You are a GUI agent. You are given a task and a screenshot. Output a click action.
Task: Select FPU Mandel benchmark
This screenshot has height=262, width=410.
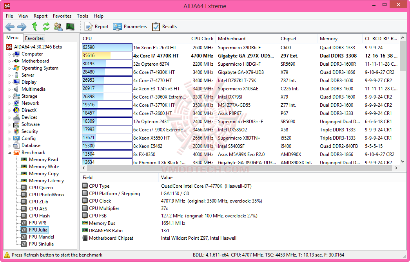(x=42, y=237)
